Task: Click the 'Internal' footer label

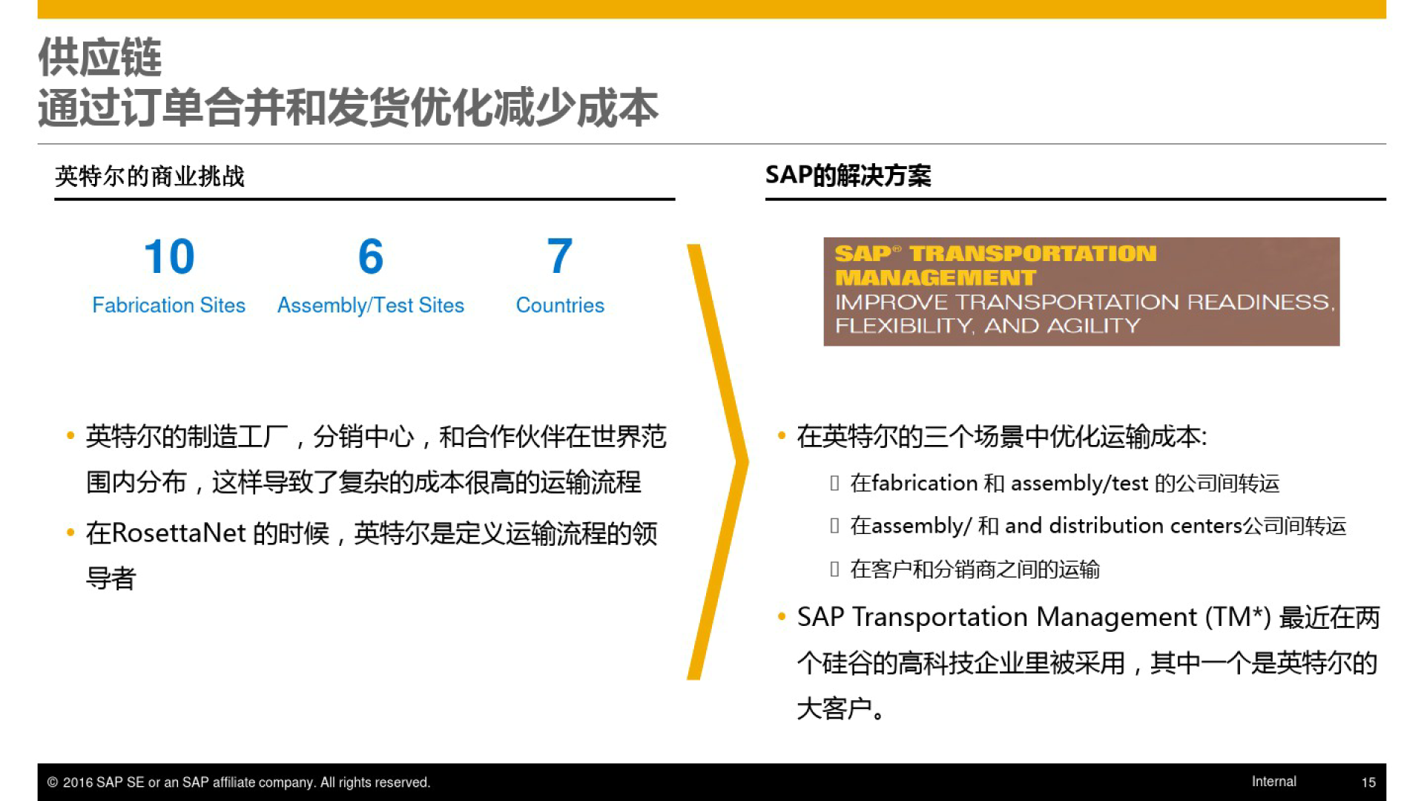Action: pos(1274,782)
